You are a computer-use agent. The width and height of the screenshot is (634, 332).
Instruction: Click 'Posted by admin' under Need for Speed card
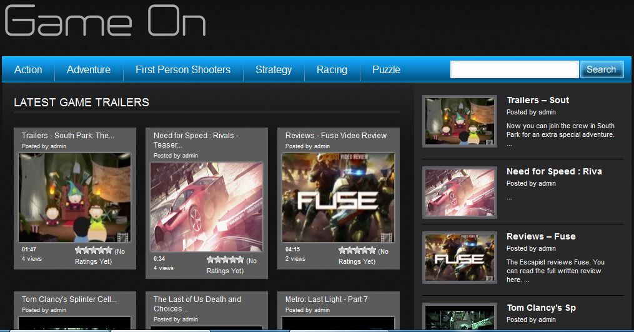[x=176, y=156]
